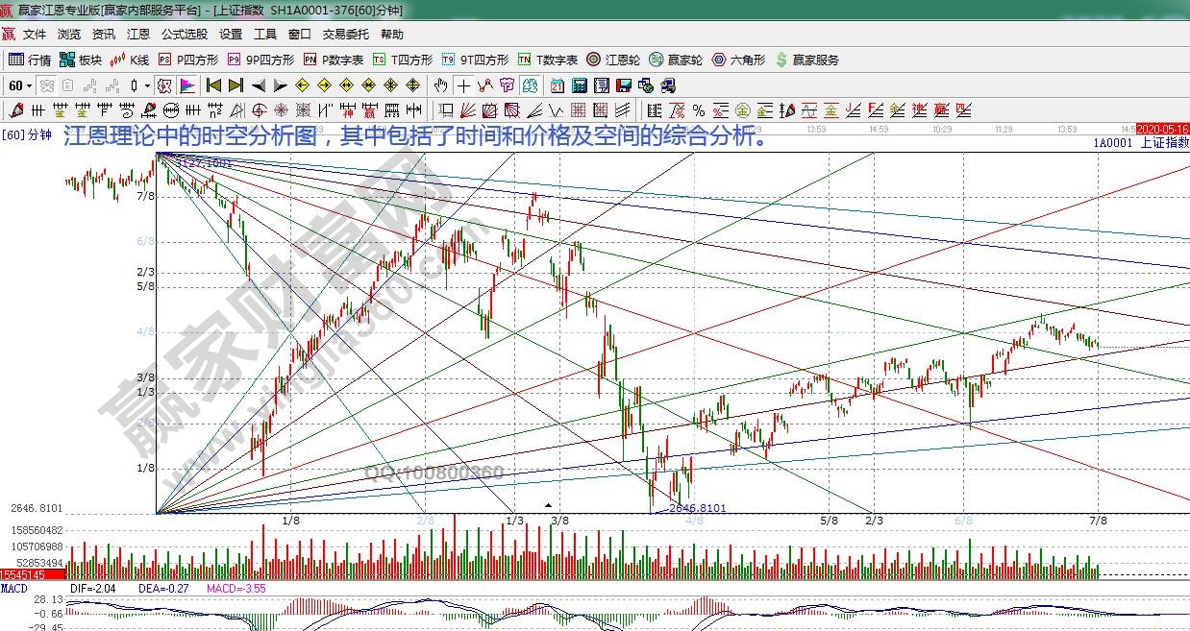
Task: Open the 江恩 menu
Action: 138,35
